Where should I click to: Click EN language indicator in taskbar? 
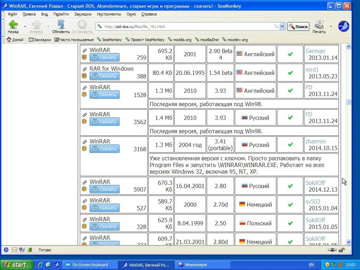tap(311, 265)
